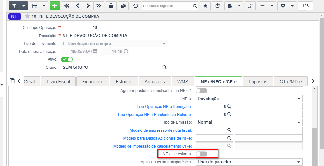
Task: Switch to the WMS tab
Action: pos(183,82)
